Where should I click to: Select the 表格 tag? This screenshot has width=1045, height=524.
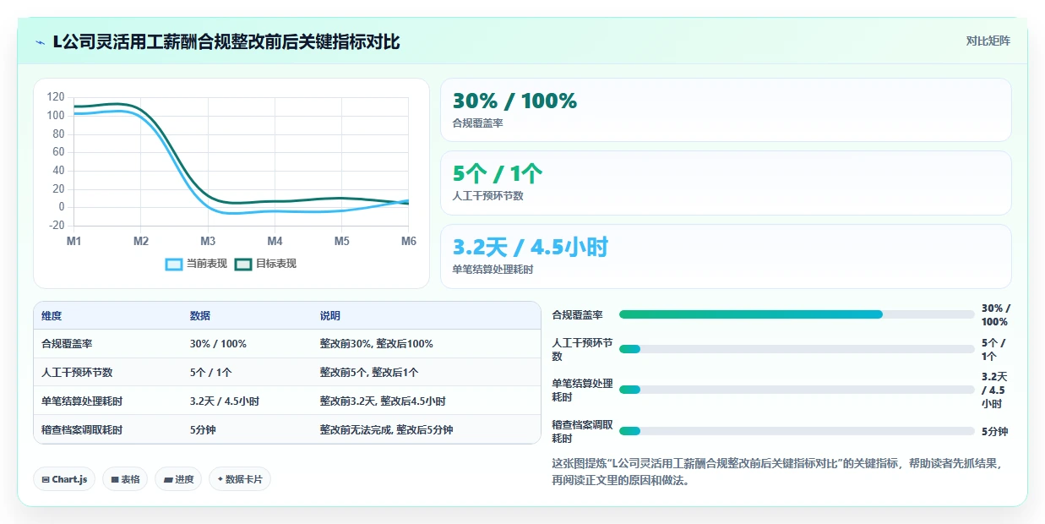click(x=125, y=479)
